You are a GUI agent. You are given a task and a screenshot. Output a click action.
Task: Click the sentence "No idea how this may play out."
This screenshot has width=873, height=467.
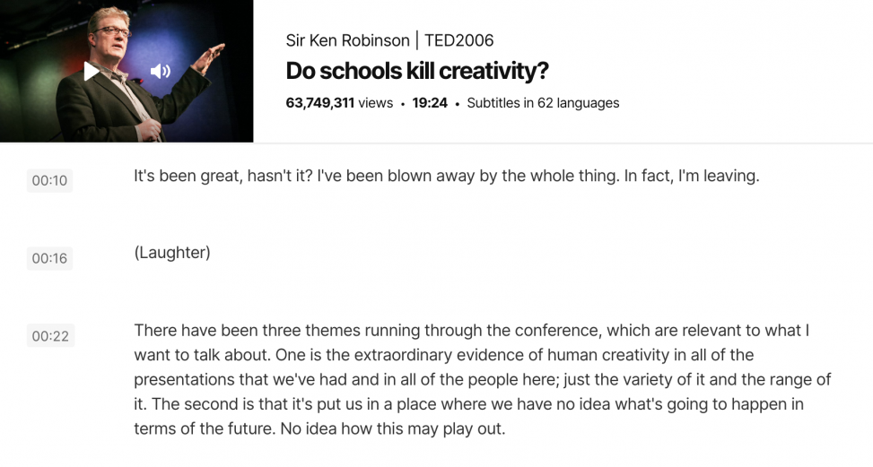pyautogui.click(x=393, y=429)
